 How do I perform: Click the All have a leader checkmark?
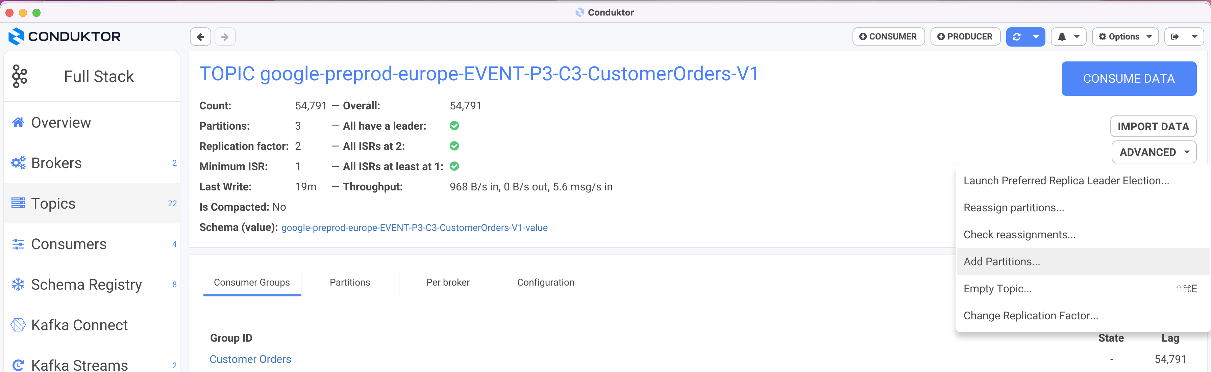click(x=454, y=126)
